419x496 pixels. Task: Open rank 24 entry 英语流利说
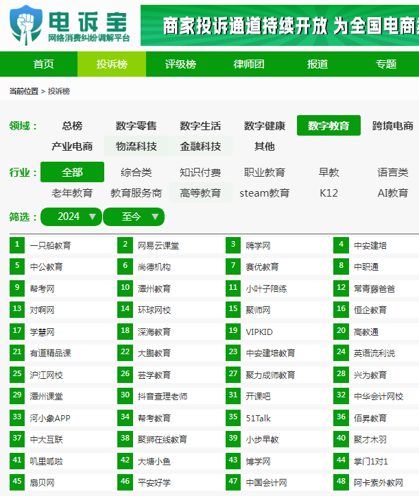click(x=374, y=353)
